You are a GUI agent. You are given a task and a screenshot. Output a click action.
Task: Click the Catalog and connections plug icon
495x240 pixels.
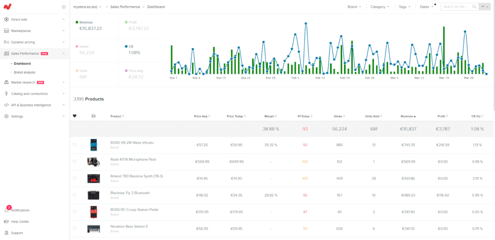coord(6,94)
